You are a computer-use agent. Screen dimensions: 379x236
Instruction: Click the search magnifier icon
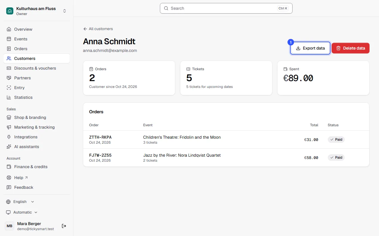[x=166, y=8]
